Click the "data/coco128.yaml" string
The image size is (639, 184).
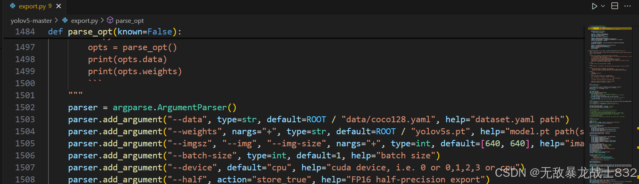coord(389,119)
